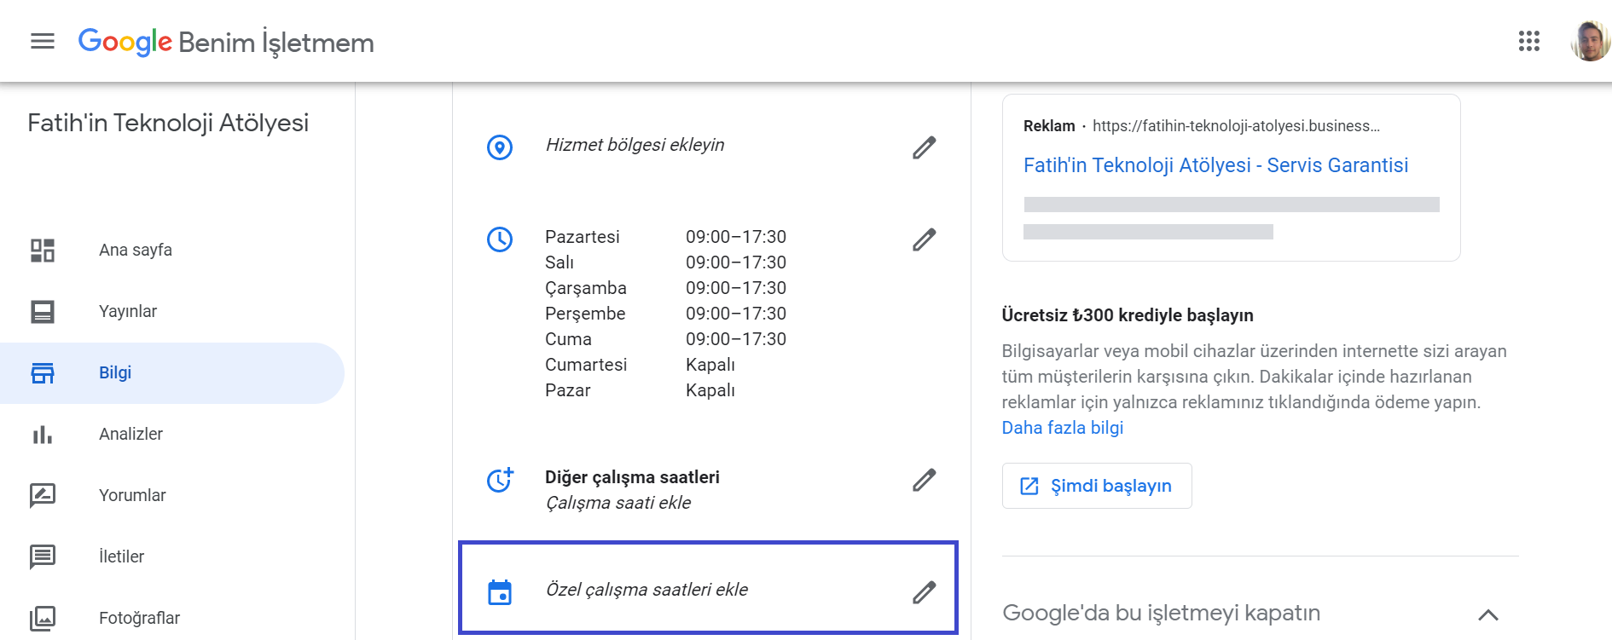
Task: Edit weekly business hours pencil
Action: tap(924, 239)
